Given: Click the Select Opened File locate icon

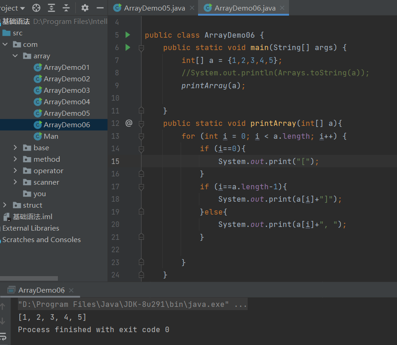Looking at the screenshot, I should pyautogui.click(x=36, y=8).
